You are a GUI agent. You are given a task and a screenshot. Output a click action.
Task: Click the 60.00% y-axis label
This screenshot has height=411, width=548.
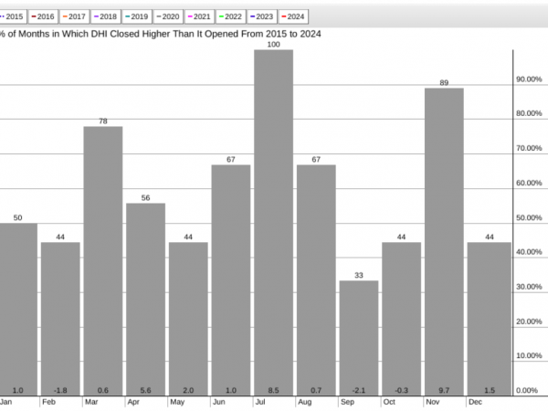(529, 183)
